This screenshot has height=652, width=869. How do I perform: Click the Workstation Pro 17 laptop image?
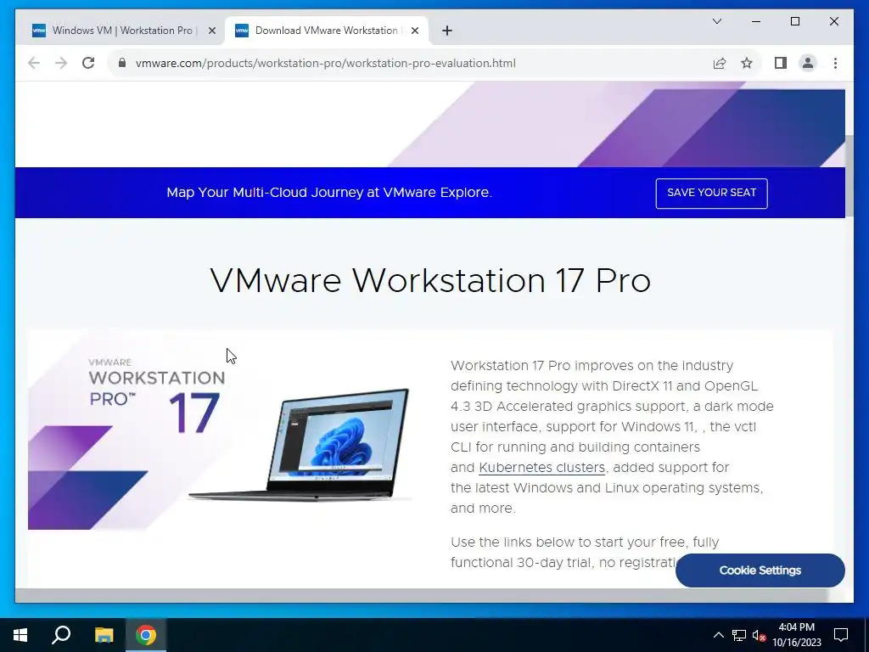[x=221, y=430]
